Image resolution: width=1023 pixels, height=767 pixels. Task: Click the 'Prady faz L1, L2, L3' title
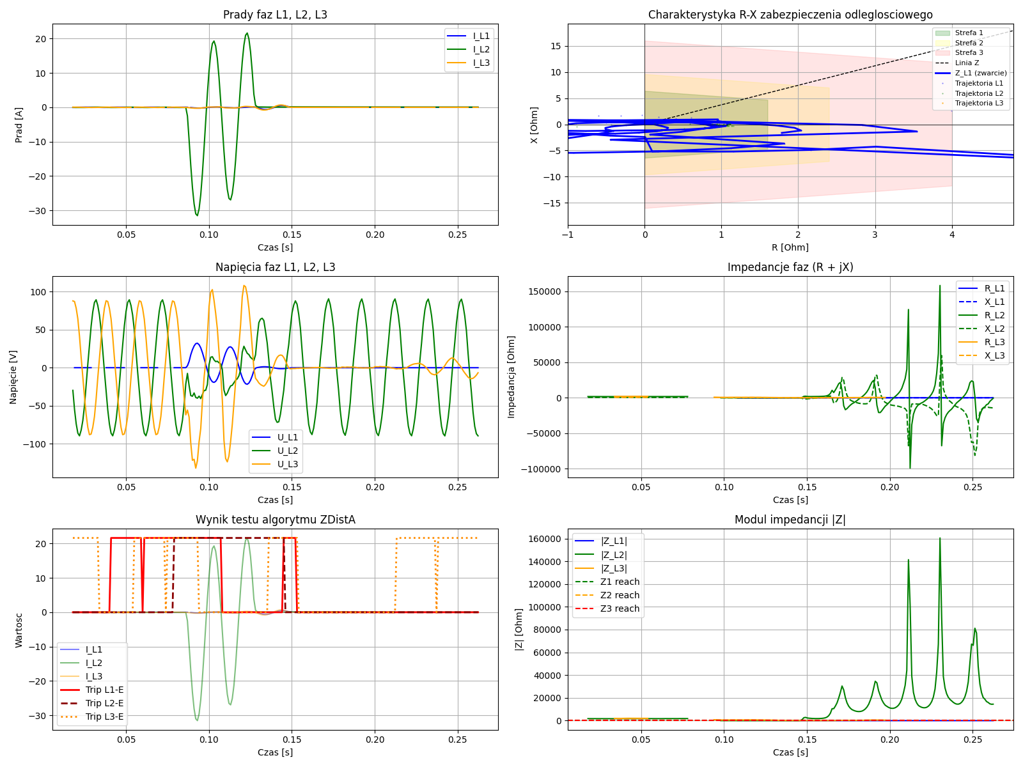(x=275, y=15)
